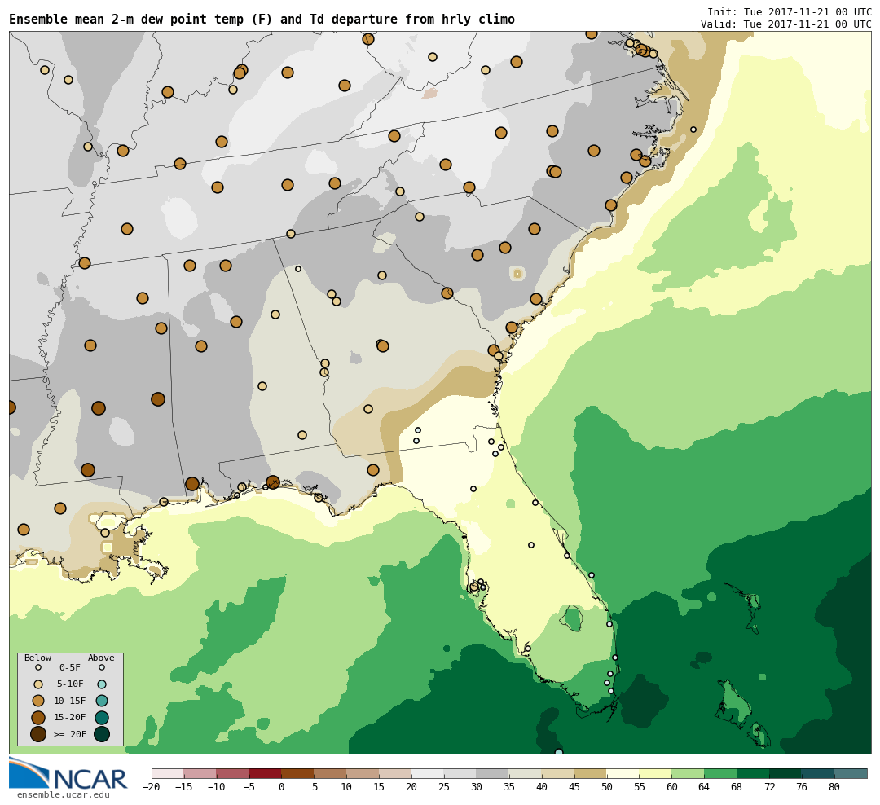Viewport: 880px width, 805px height.
Task: Pick the colorbar swatch between 0 and 5
Action: 298,773
